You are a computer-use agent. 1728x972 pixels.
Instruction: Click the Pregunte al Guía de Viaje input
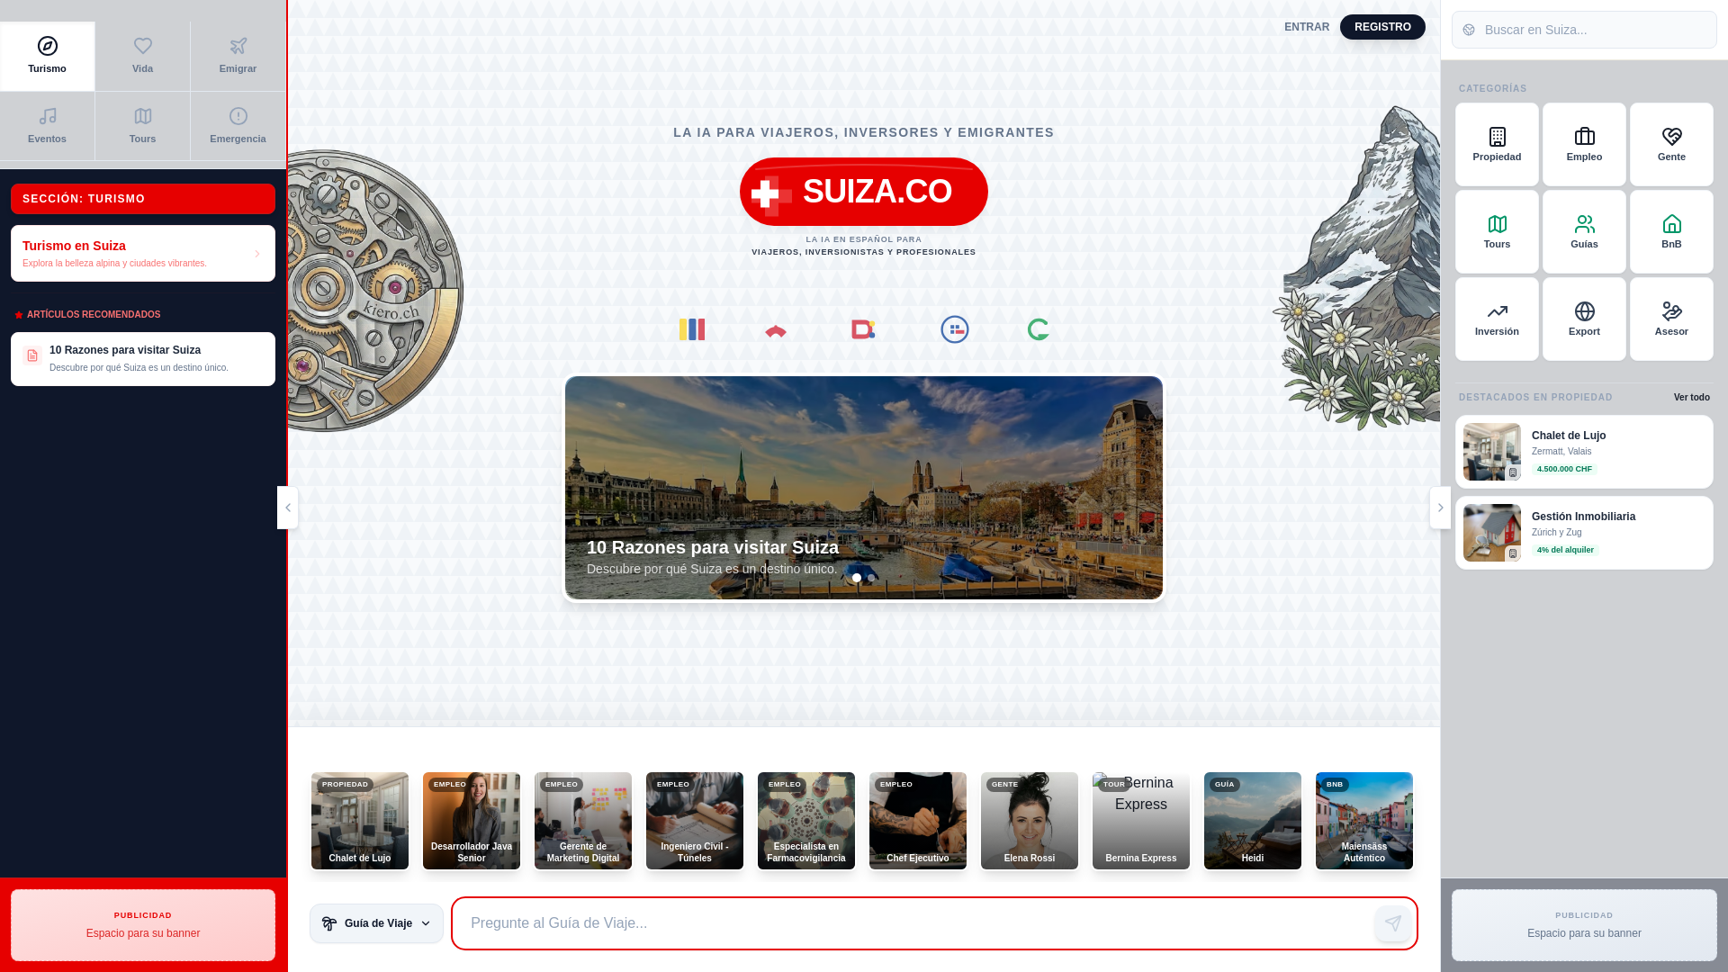coord(934,923)
